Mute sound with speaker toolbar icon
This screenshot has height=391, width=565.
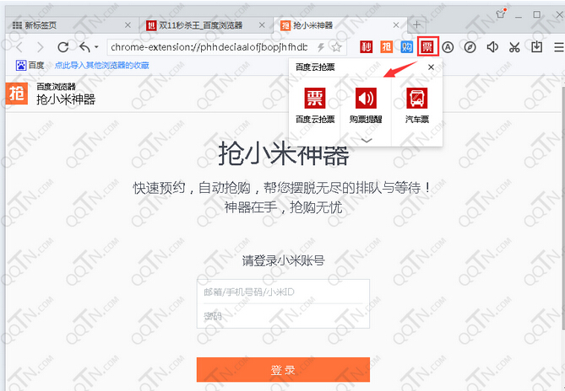pos(492,47)
